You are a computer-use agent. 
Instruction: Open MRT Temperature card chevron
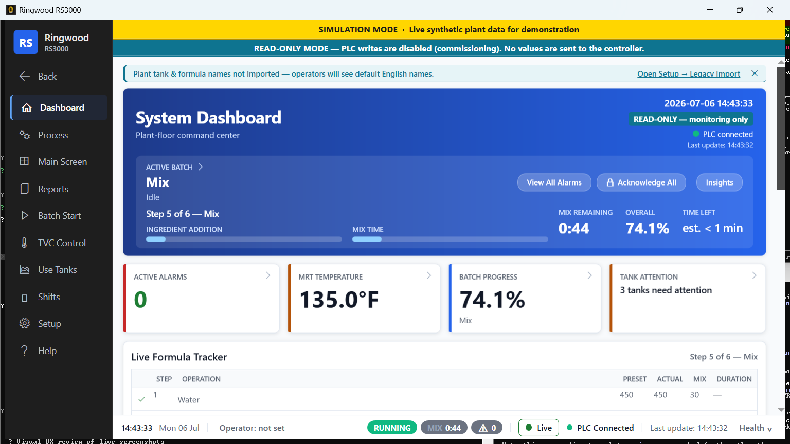[x=429, y=276]
